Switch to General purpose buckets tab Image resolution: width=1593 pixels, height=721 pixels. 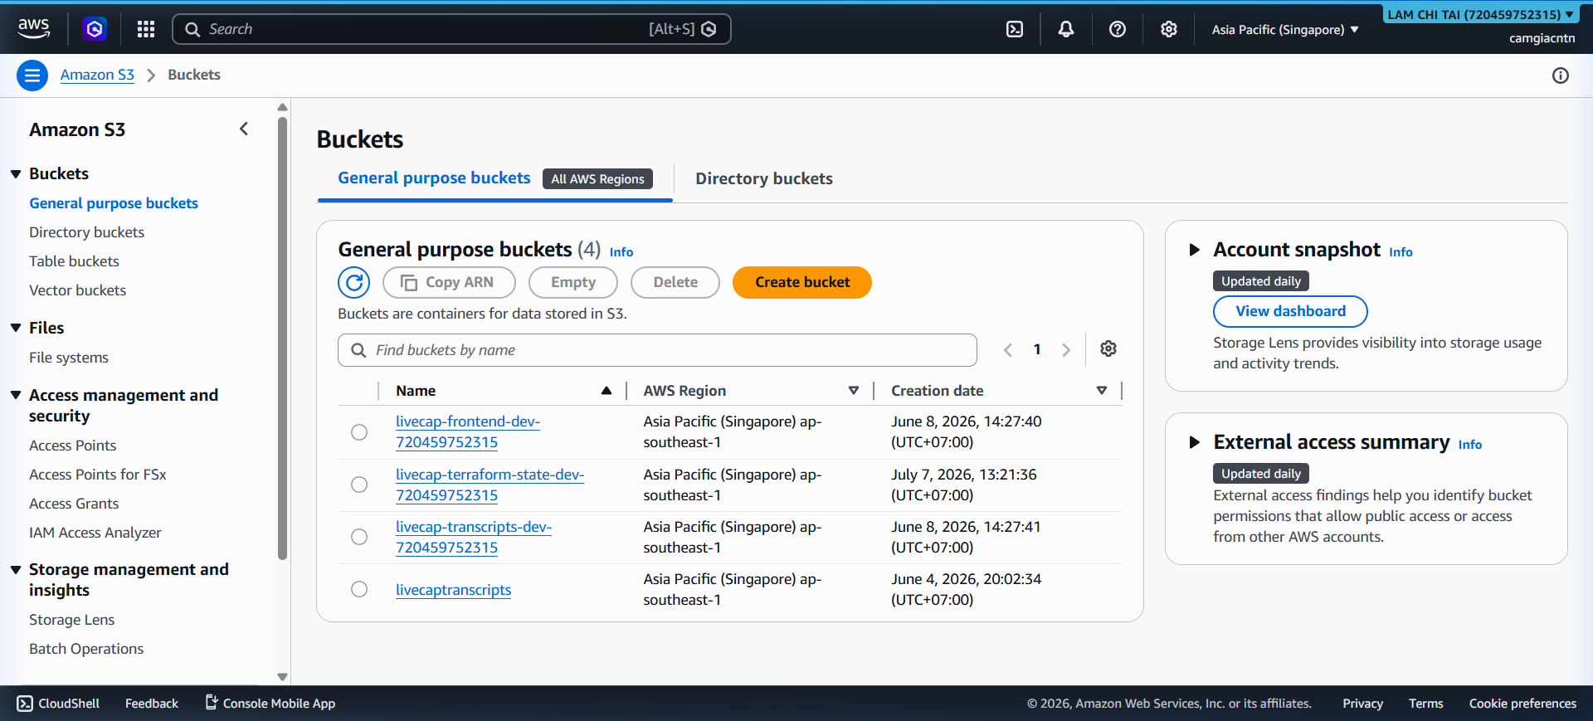pos(434,178)
